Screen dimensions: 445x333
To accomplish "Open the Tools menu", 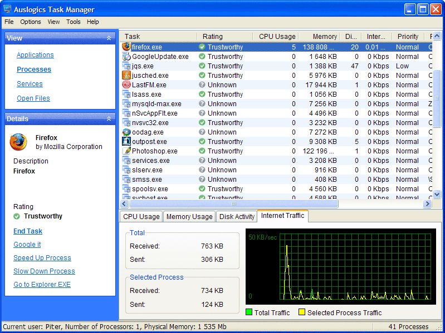I will [x=73, y=22].
